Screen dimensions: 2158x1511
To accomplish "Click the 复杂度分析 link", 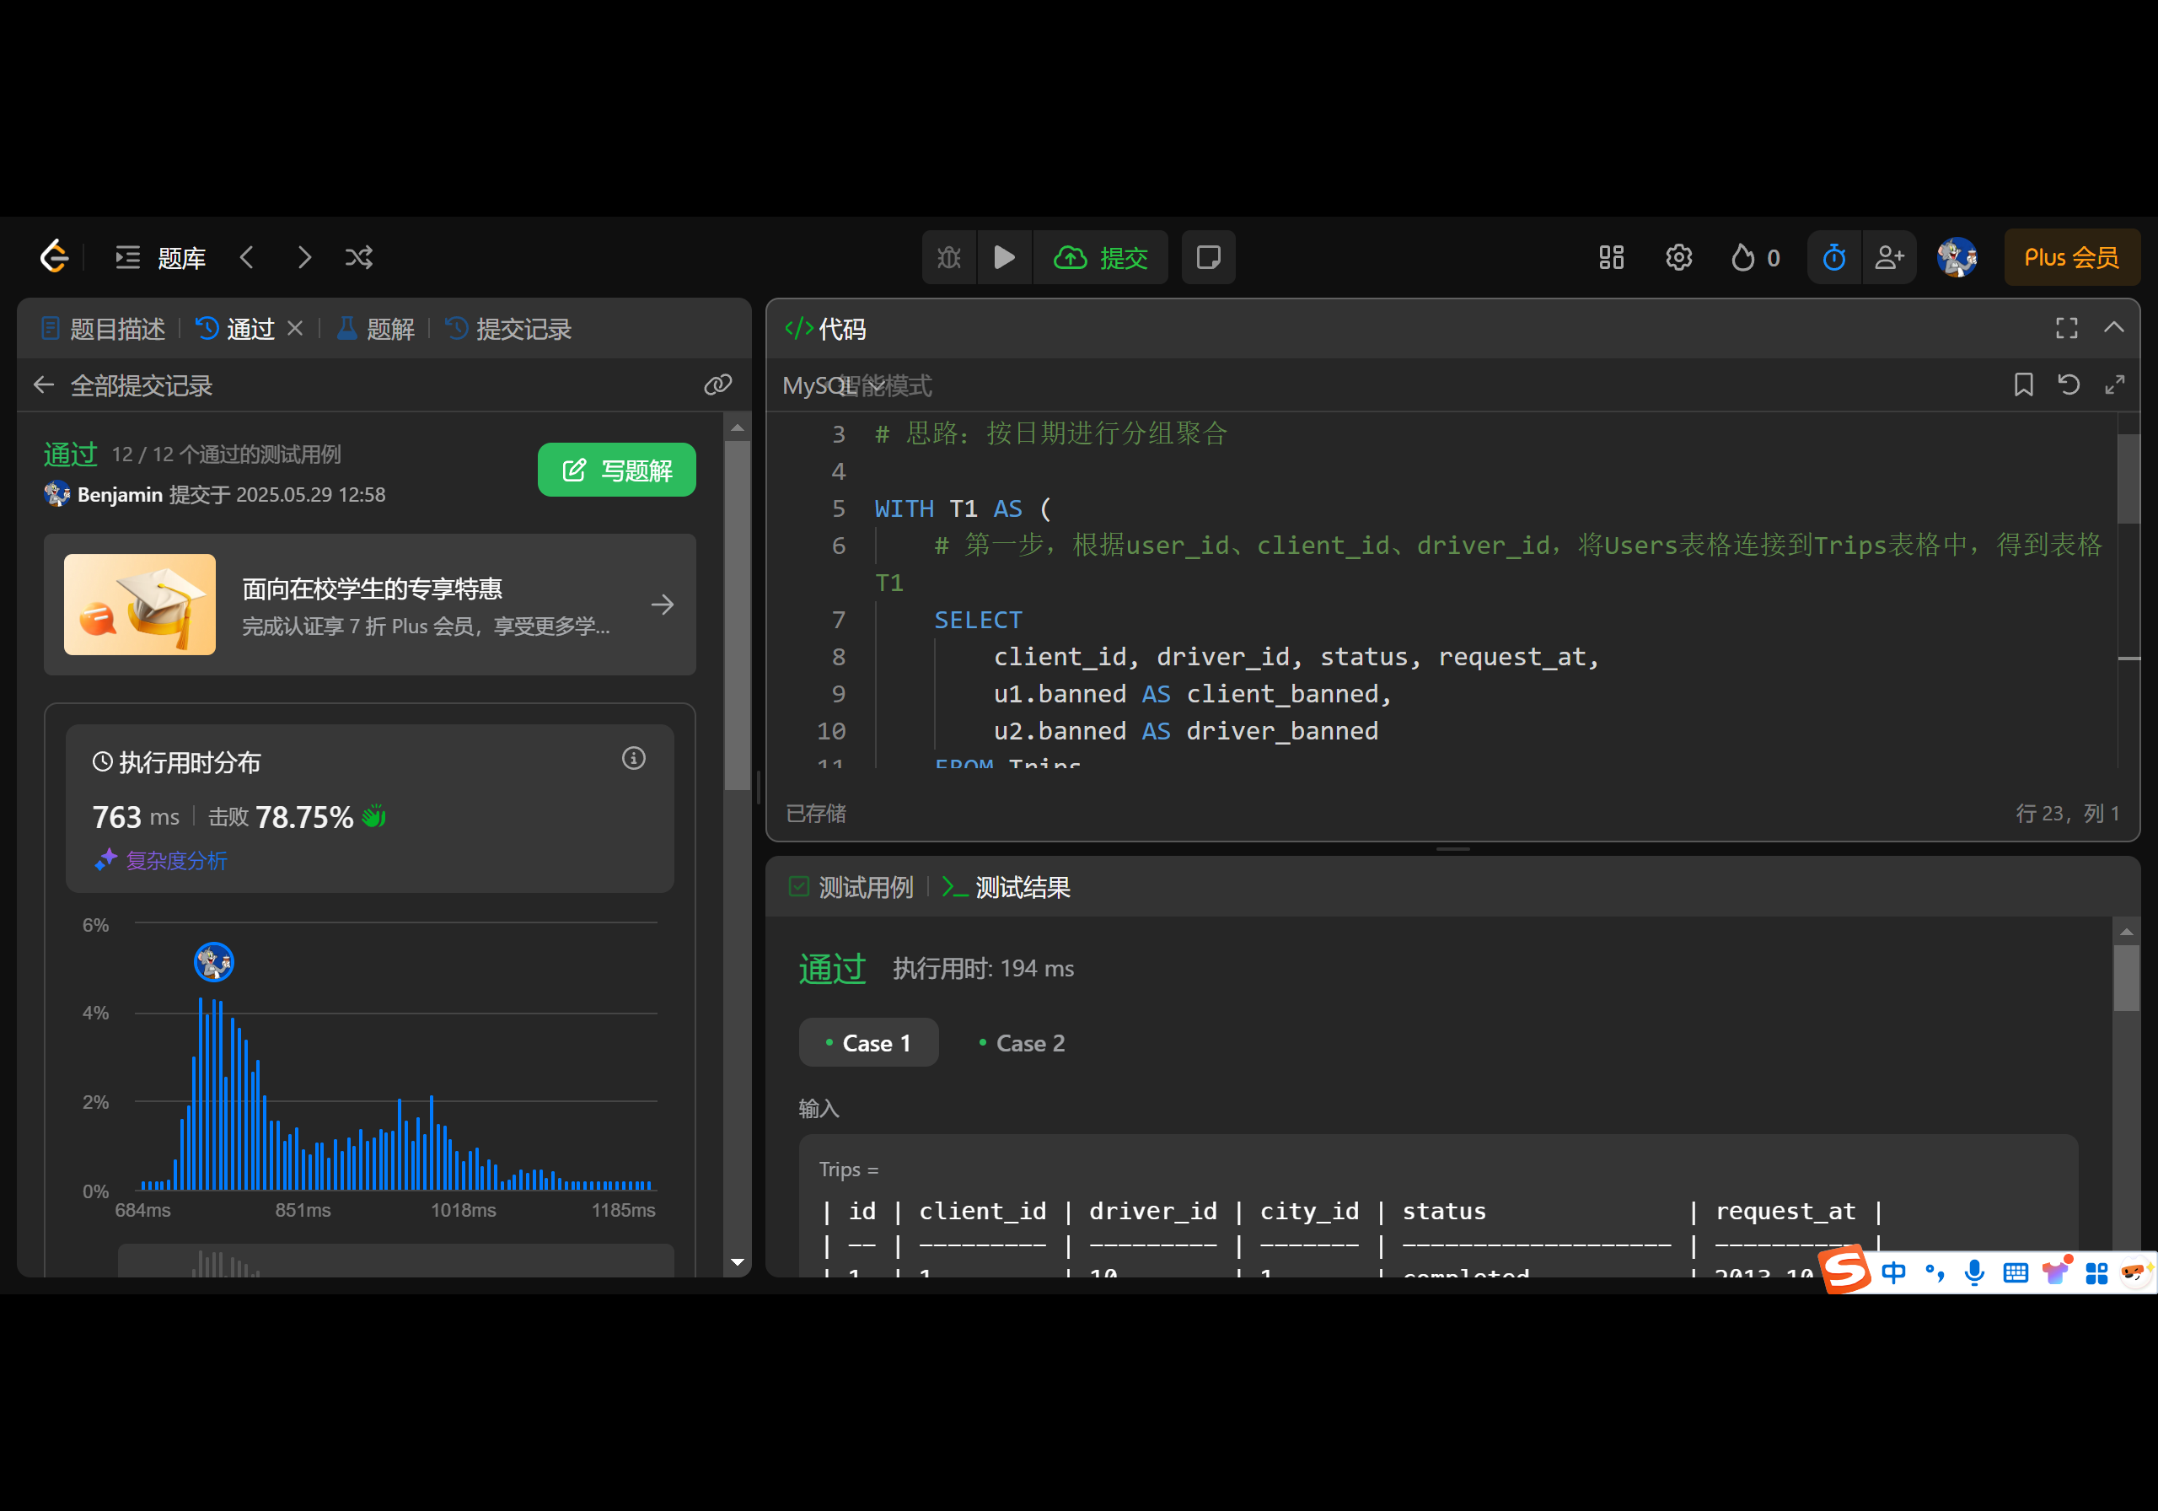I will click(176, 859).
